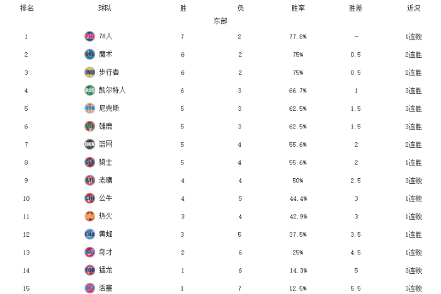Click the 雄鹿 team logo icon
The width and height of the screenshot is (441, 294).
coord(89,126)
